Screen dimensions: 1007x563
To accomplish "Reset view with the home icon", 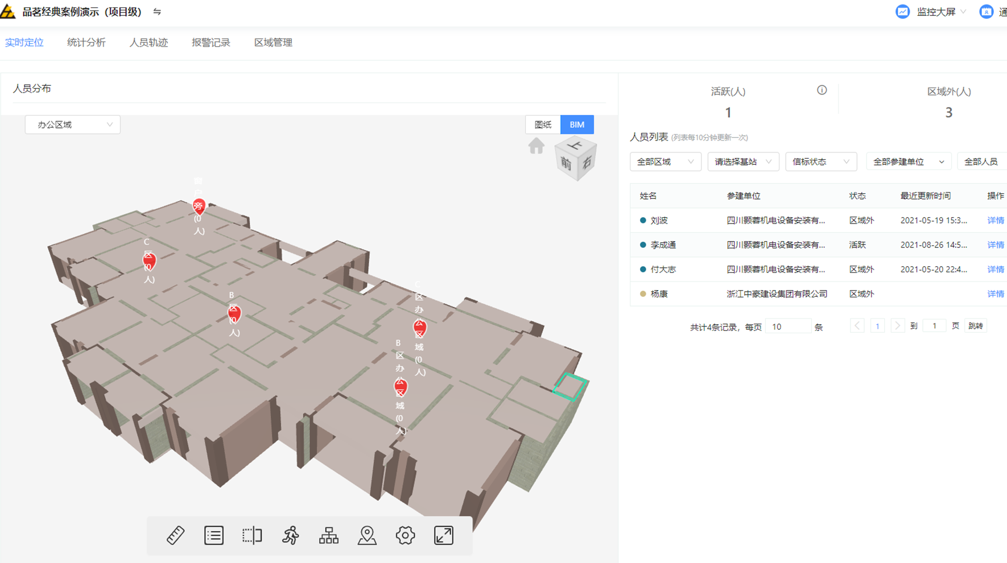I will 536,146.
